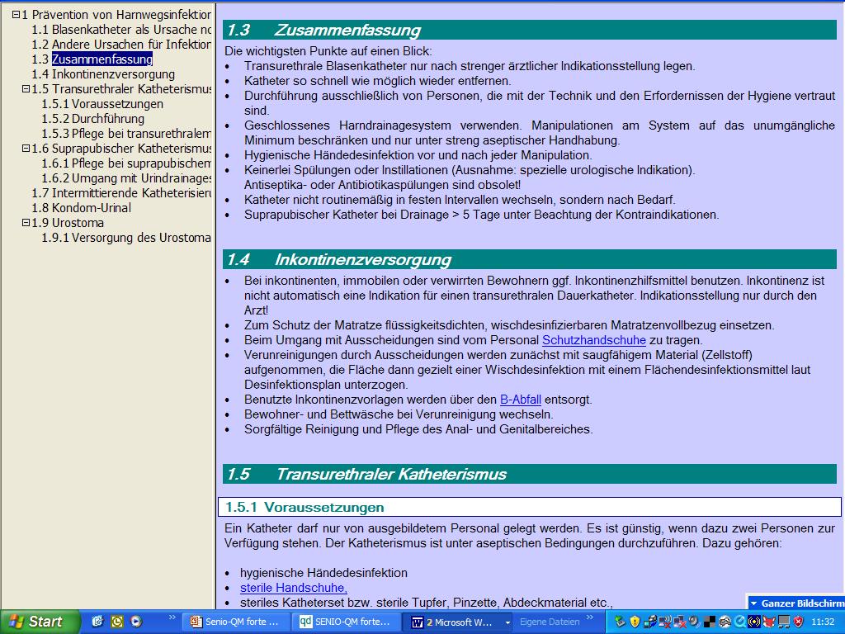
Task: Click the 1.4 Inkontinenzversorgung section heading
Action: tap(530, 260)
